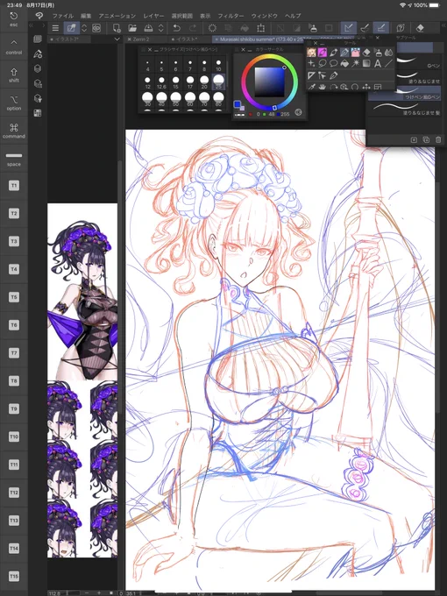Viewport: 447px width, 596px height.
Task: Open the ウィンドウ menu
Action: [264, 16]
